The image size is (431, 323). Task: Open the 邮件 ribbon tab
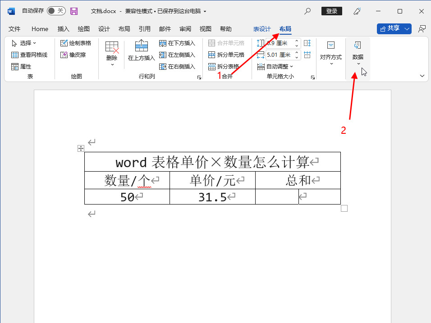click(x=165, y=29)
